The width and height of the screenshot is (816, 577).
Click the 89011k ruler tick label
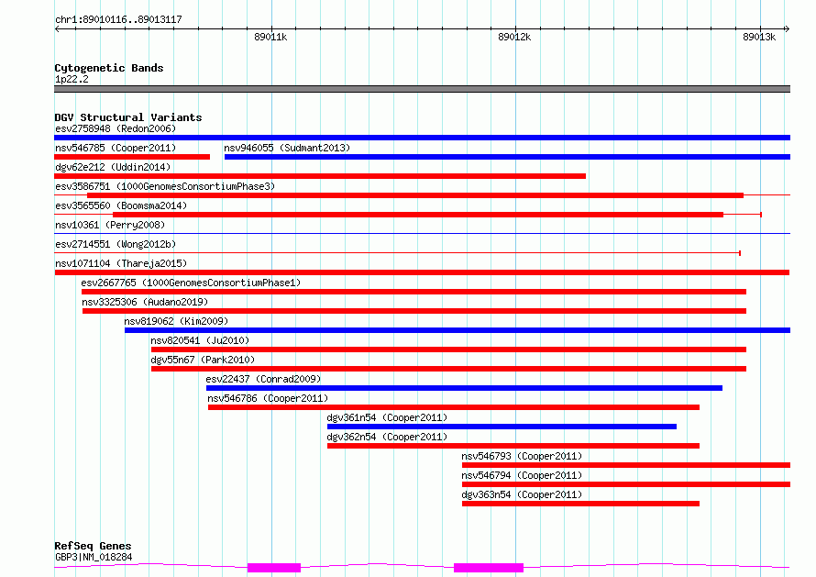point(270,37)
